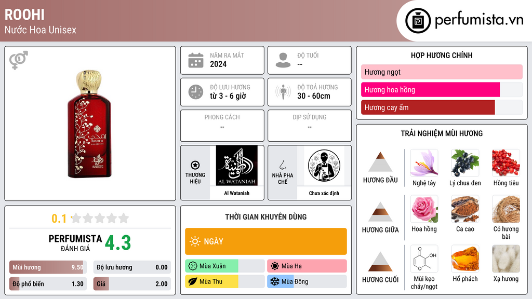Click the 0.1 star rating row
The height and width of the screenshot is (299, 532).
coord(90,219)
